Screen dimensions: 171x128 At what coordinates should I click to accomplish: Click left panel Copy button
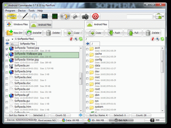pyautogui.click(x=73, y=33)
